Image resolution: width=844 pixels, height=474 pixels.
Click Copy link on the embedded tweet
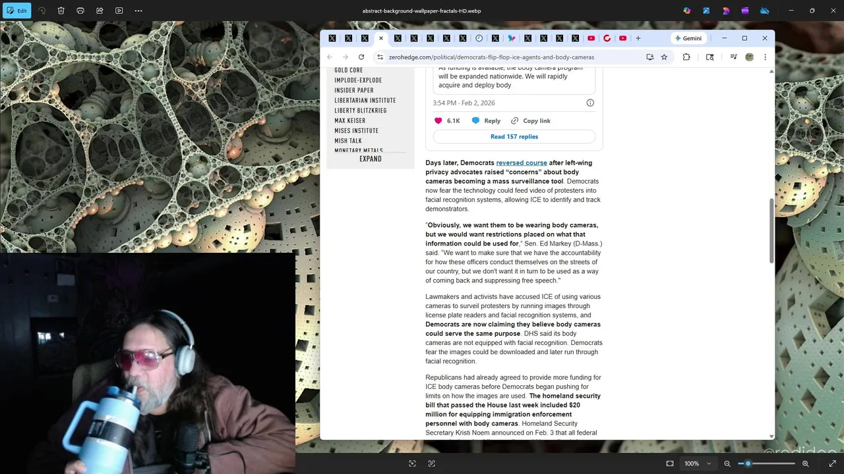531,120
